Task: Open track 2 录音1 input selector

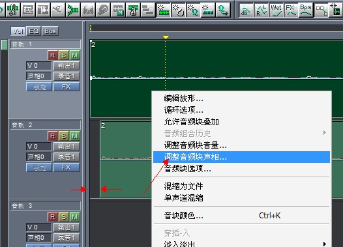Action: [x=67, y=157]
